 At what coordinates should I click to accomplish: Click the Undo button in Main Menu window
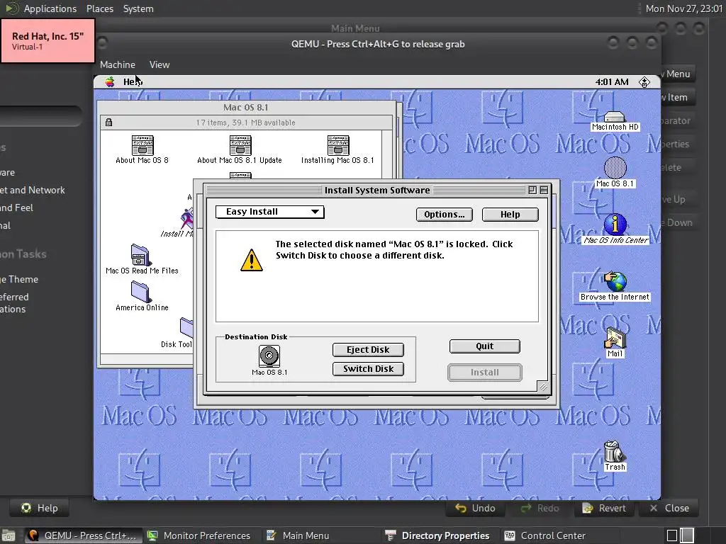click(476, 508)
